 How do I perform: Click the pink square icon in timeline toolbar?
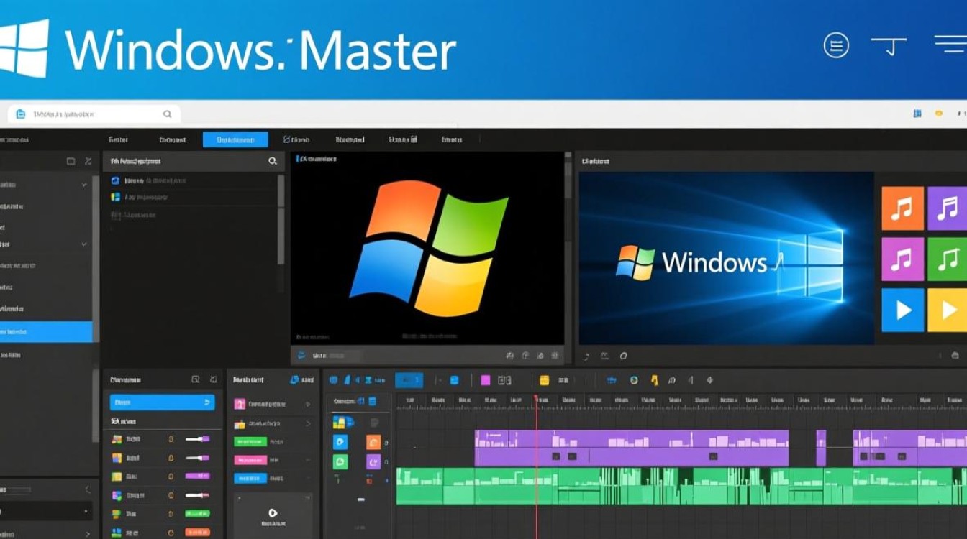(x=485, y=380)
